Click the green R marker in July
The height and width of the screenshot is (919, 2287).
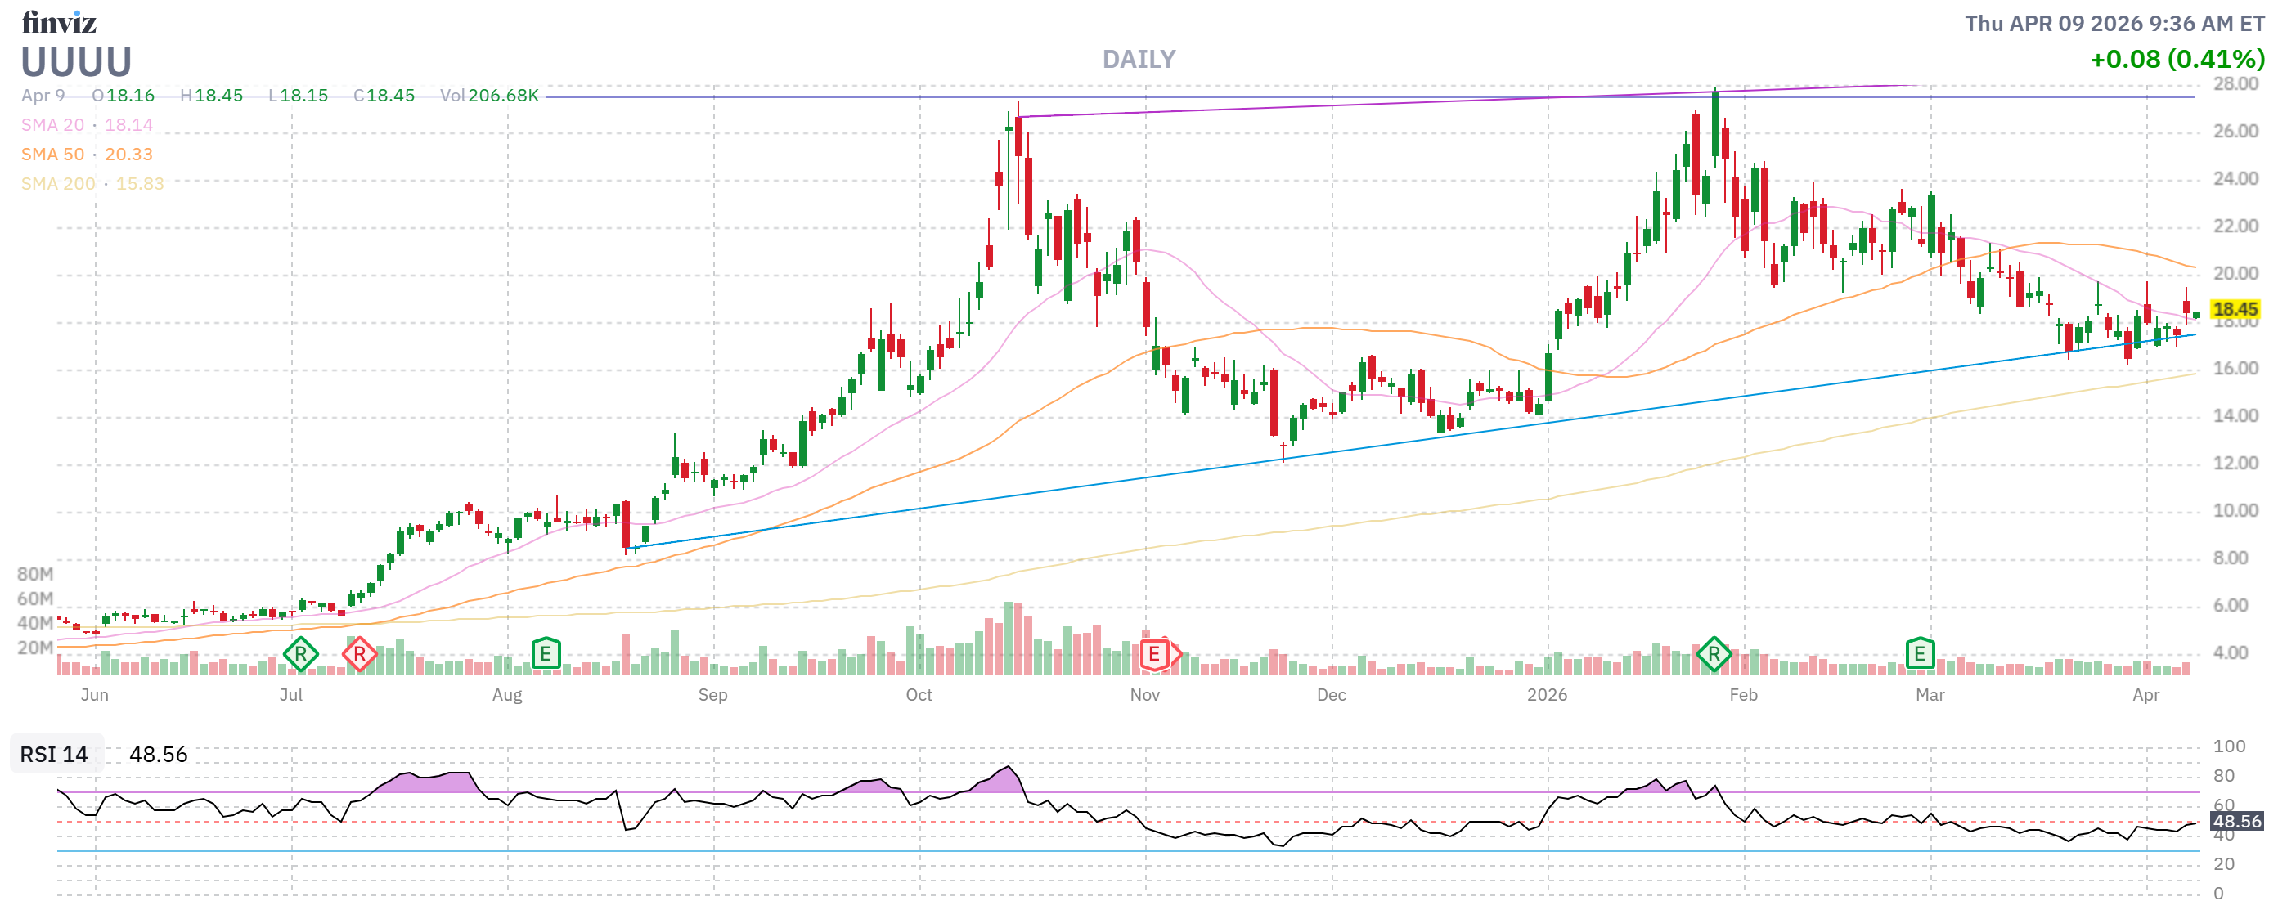(300, 656)
